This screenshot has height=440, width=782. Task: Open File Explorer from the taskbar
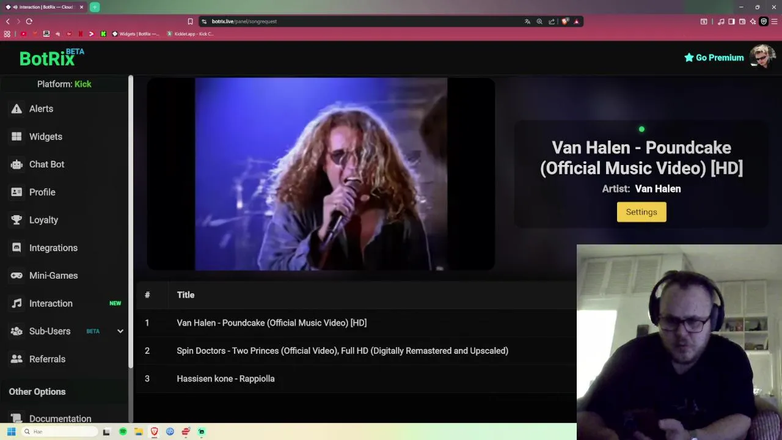[139, 431]
